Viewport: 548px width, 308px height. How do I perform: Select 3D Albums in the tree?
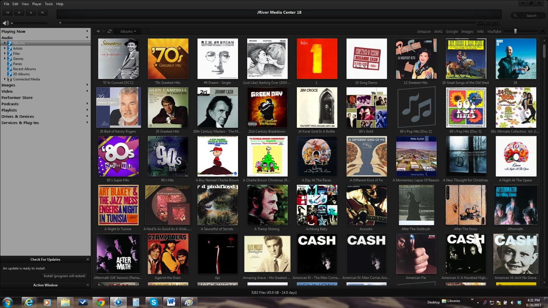(x=21, y=74)
